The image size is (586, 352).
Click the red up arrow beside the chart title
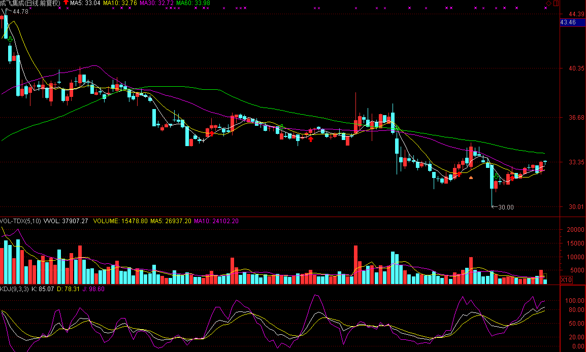pos(66,3)
